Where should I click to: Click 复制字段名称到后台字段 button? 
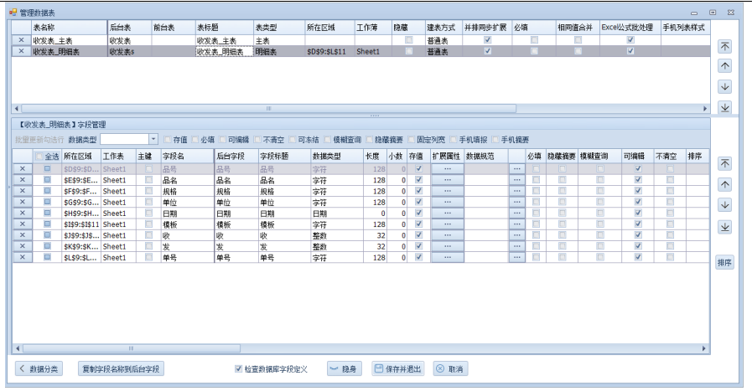click(x=121, y=369)
